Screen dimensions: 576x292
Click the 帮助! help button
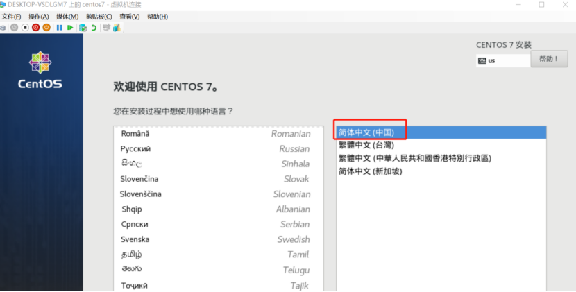(549, 59)
